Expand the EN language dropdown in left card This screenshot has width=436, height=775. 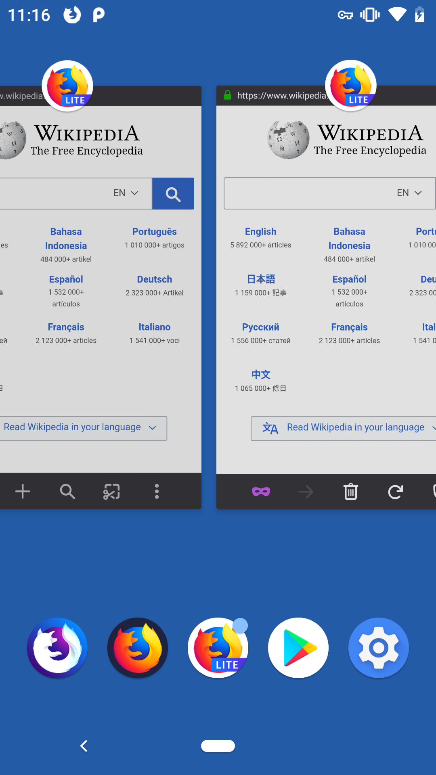pyautogui.click(x=126, y=193)
